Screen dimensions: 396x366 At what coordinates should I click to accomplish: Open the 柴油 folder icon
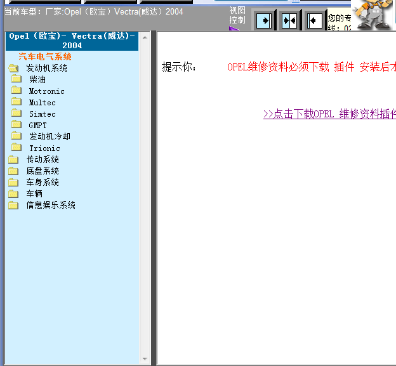click(x=16, y=79)
